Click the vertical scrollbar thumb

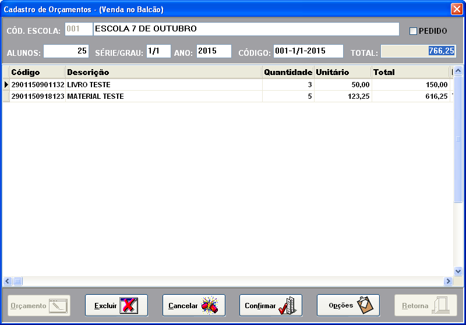458,139
